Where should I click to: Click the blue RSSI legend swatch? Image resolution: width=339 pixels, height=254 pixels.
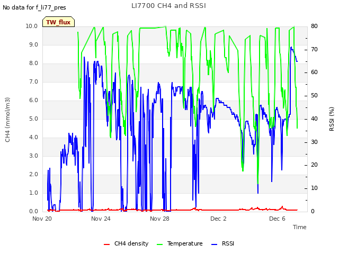214,244
